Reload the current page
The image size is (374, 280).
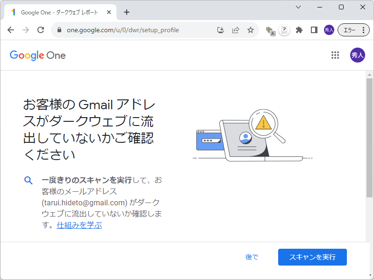click(40, 29)
